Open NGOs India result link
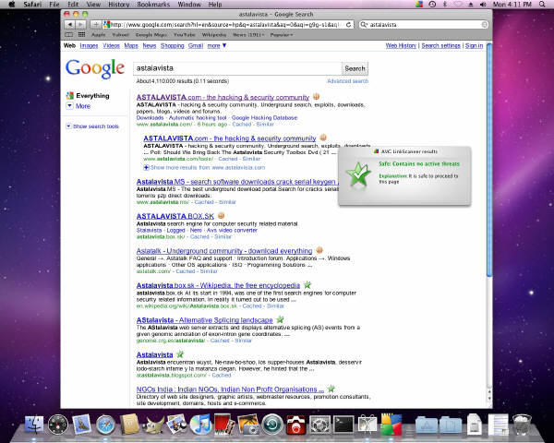The width and height of the screenshot is (554, 443). click(x=230, y=389)
